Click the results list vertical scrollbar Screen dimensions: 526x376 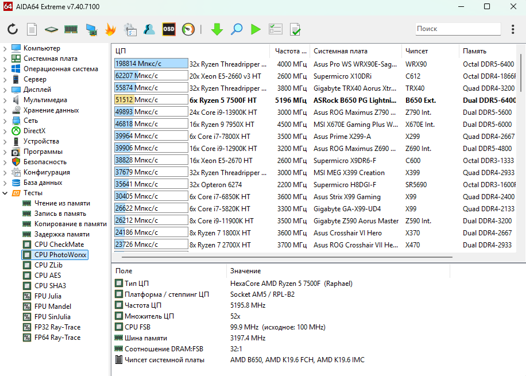point(521,72)
